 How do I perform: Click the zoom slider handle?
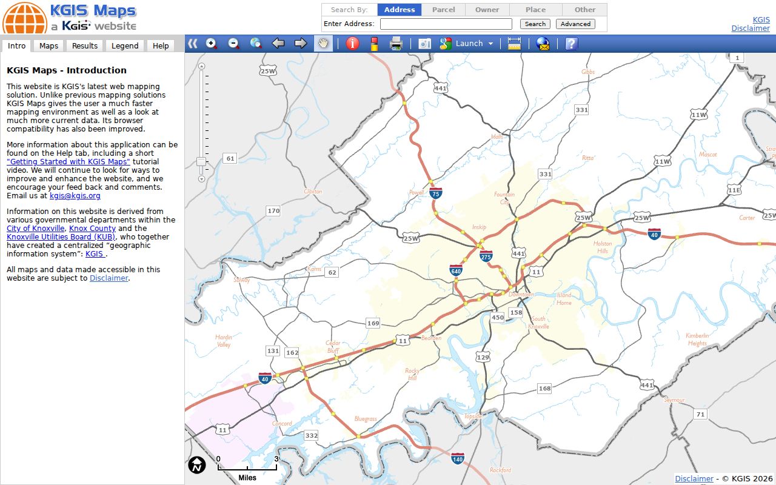[201, 162]
